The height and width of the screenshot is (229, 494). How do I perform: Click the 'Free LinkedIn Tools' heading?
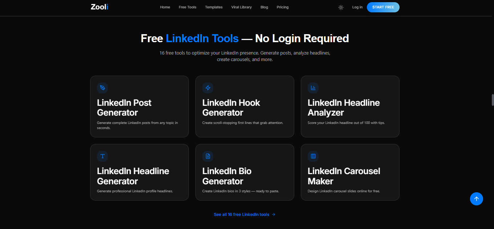click(x=245, y=38)
